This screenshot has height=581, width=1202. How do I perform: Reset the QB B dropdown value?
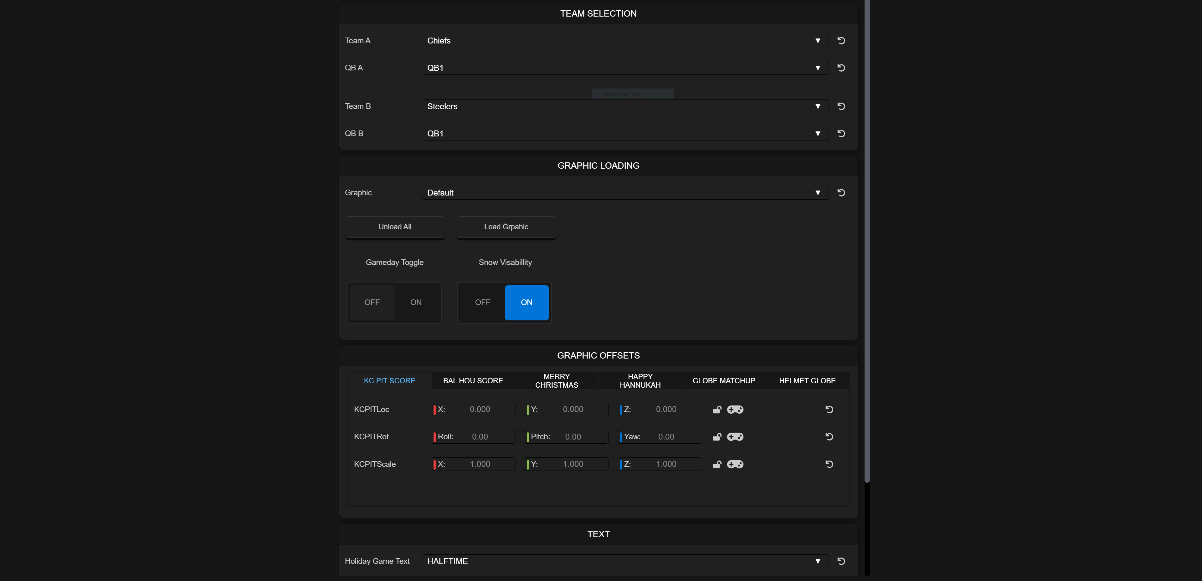(x=841, y=133)
